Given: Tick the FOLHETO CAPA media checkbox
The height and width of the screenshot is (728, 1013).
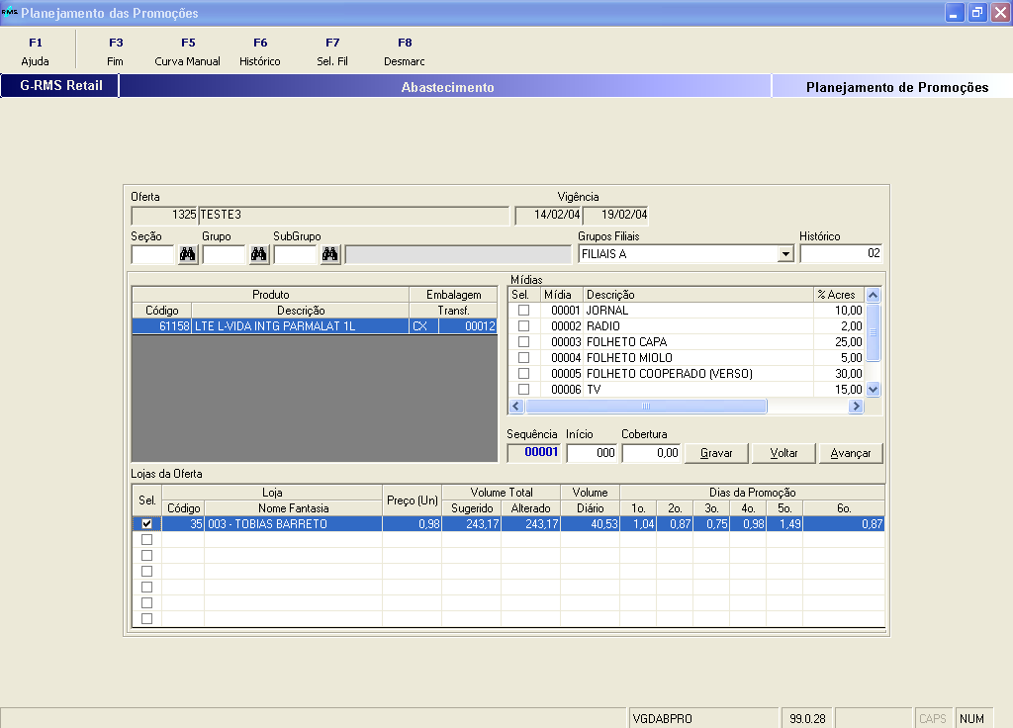Looking at the screenshot, I should click(x=524, y=342).
